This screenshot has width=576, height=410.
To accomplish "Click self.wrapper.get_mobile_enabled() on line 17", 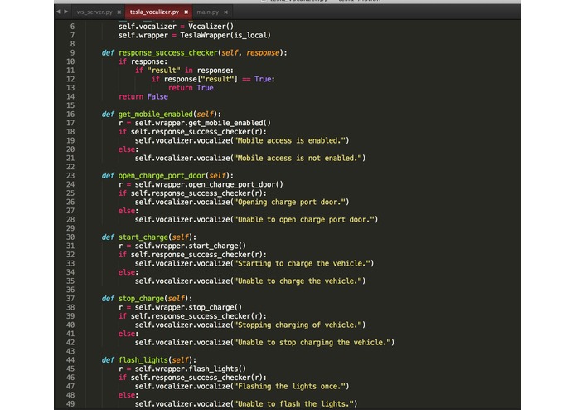I will pos(202,123).
